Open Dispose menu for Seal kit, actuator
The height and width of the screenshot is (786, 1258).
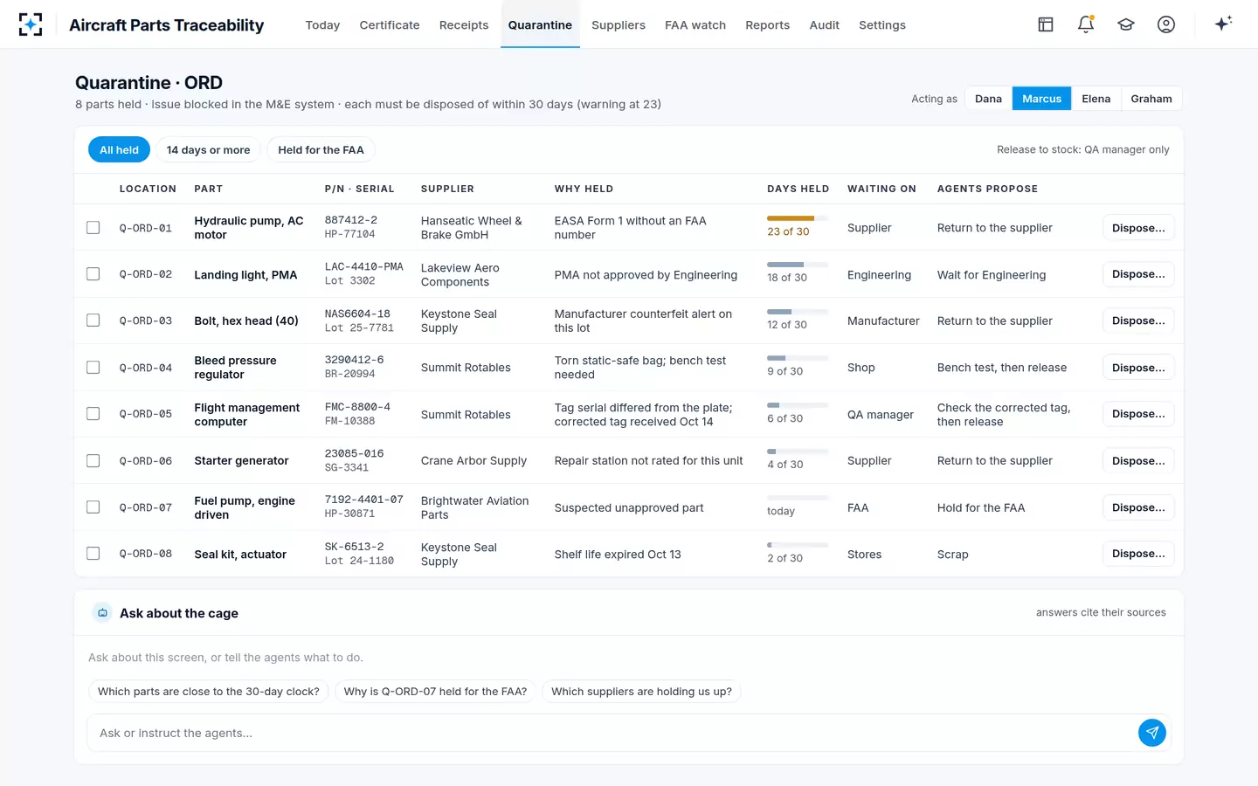[x=1138, y=554]
